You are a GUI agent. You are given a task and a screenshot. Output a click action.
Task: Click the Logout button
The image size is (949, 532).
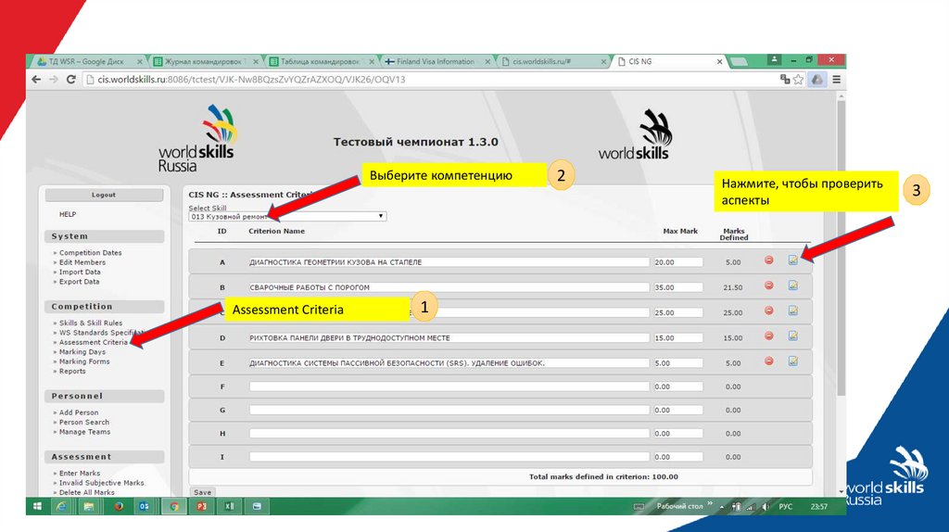pyautogui.click(x=104, y=195)
